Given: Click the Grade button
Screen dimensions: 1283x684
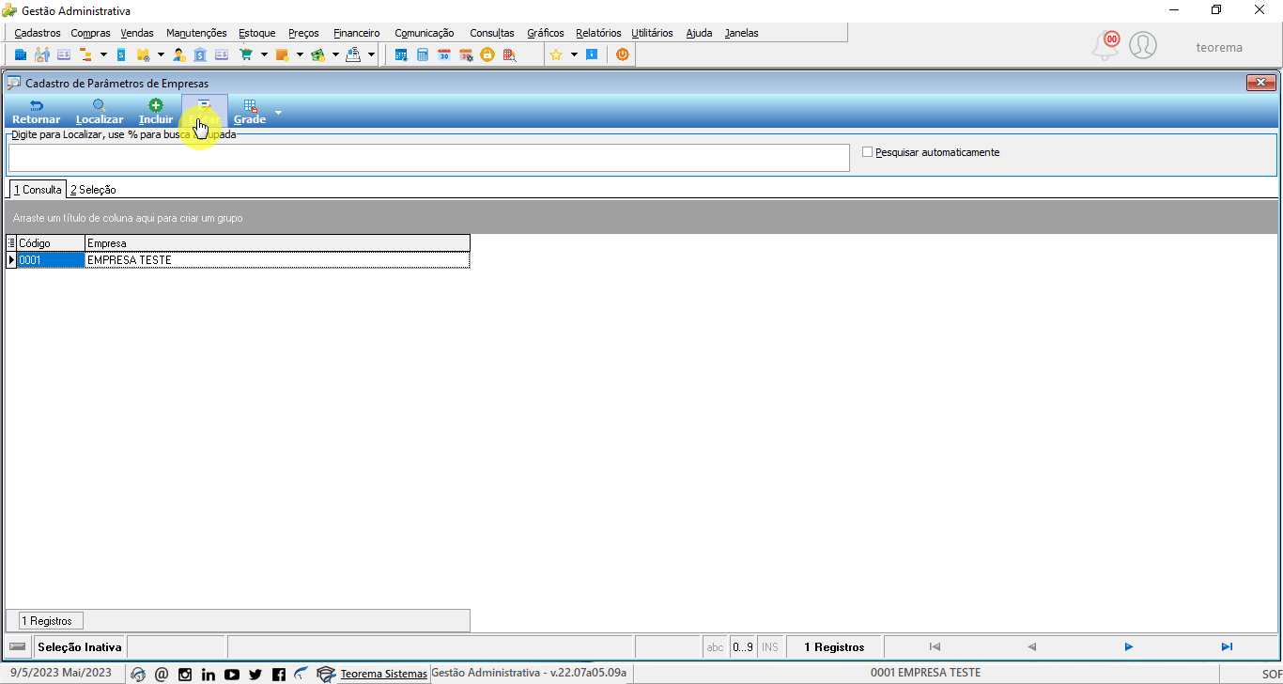Looking at the screenshot, I should pos(250,112).
